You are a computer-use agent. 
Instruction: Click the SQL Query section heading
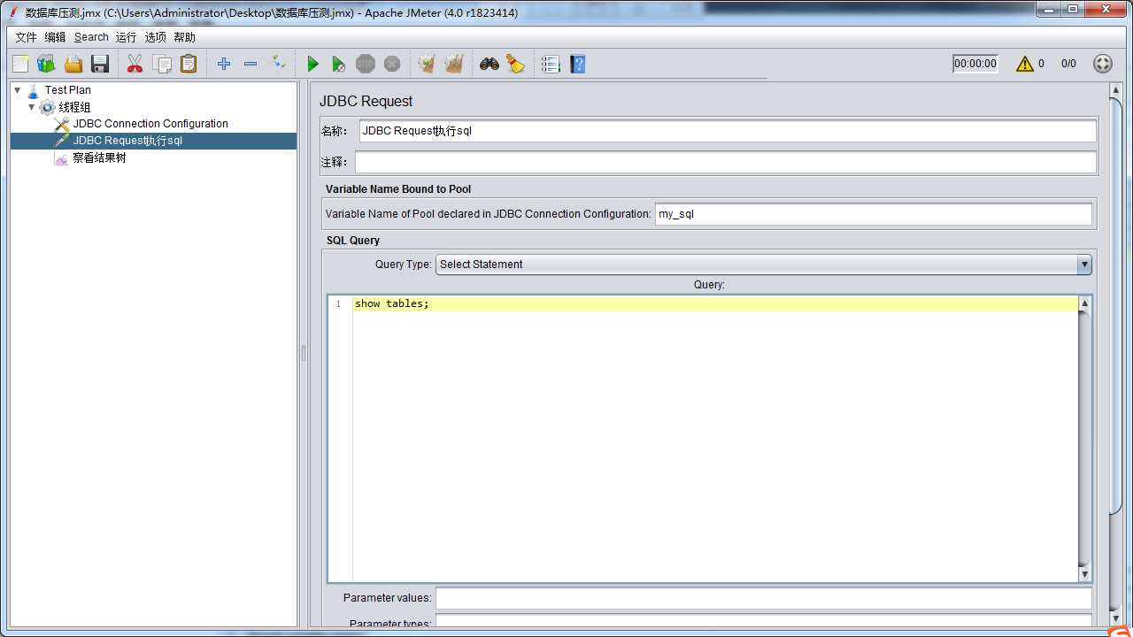[352, 241]
